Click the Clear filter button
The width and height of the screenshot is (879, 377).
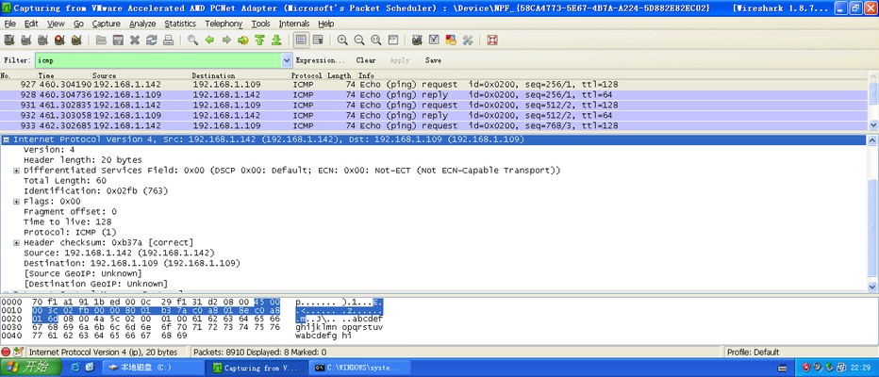[366, 60]
